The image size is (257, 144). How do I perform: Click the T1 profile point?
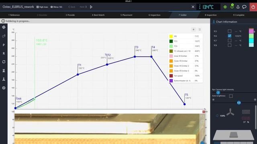click(78, 74)
